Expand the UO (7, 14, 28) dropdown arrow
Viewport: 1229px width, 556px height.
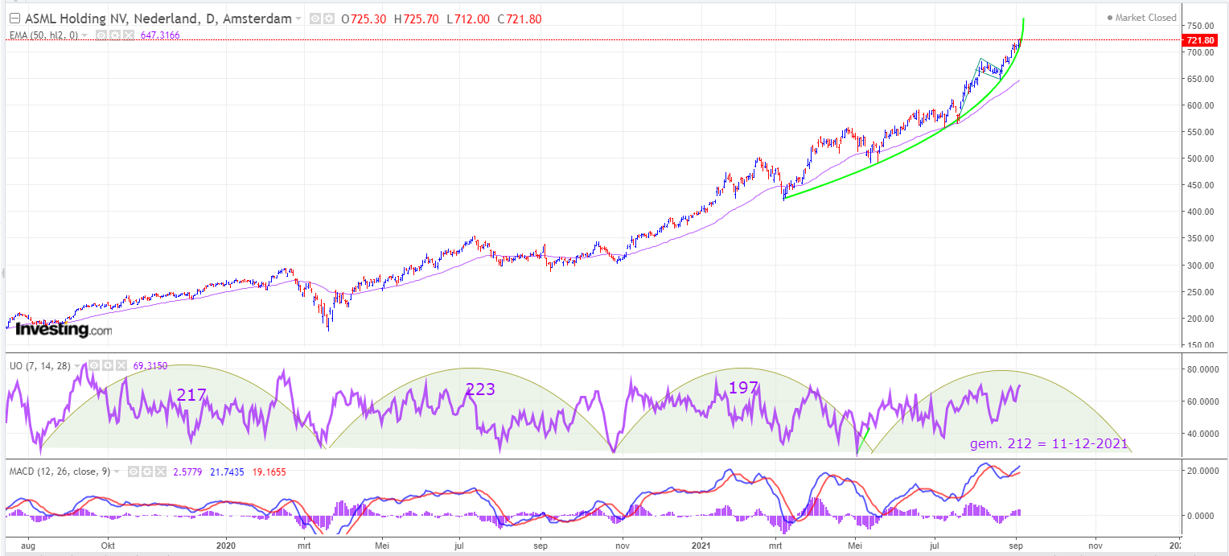(78, 365)
